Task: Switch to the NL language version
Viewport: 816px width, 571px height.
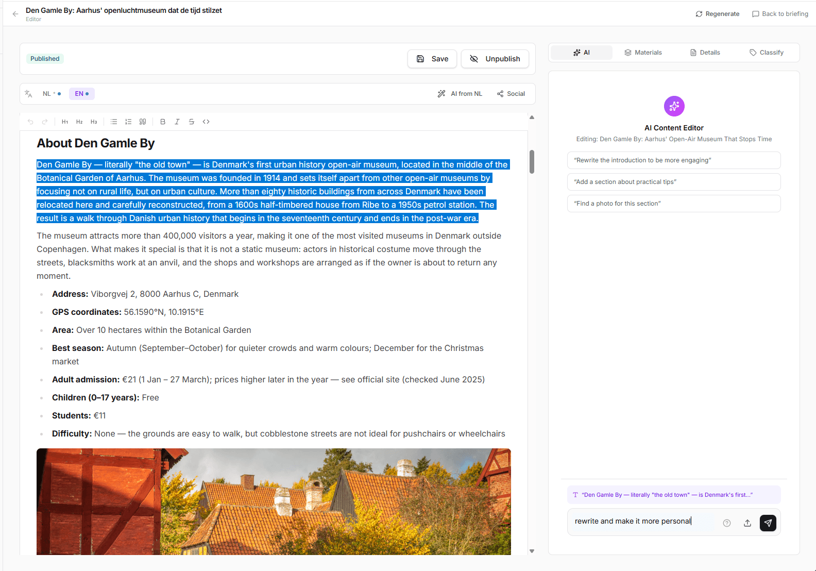Action: [x=52, y=94]
